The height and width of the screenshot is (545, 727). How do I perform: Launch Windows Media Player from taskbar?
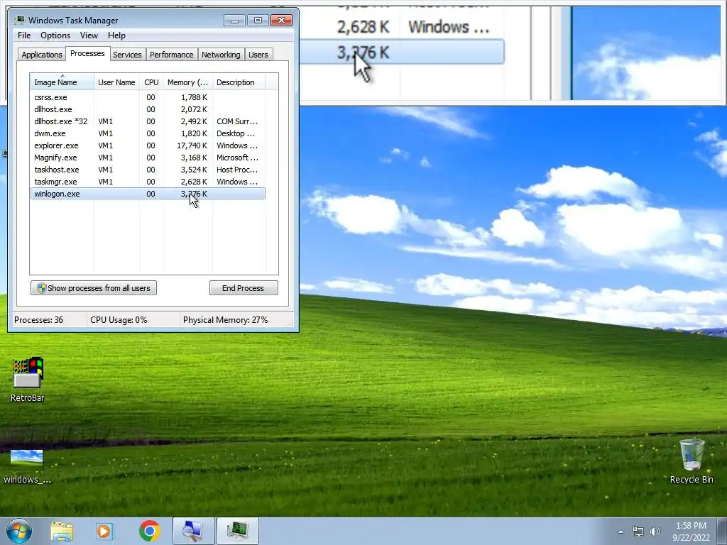pos(105,531)
